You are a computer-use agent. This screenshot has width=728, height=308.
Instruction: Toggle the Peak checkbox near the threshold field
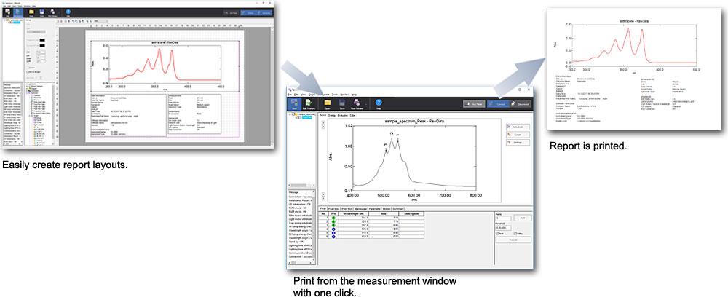[x=496, y=233]
